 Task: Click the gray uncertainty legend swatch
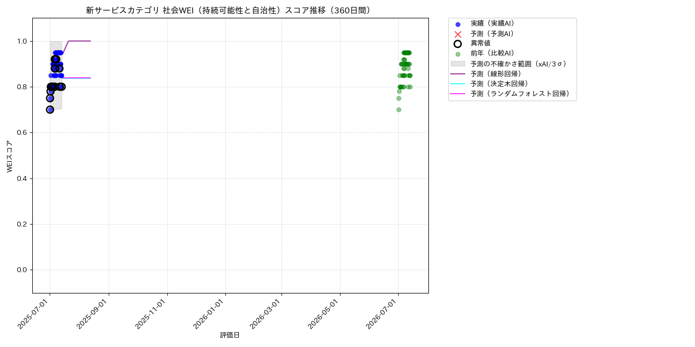pyautogui.click(x=458, y=63)
